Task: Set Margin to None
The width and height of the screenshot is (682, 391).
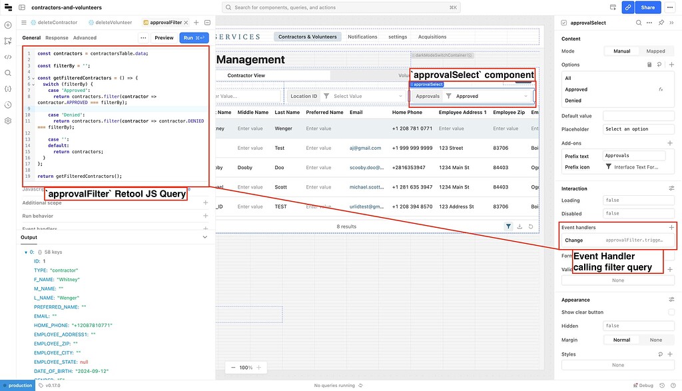Action: (656, 340)
